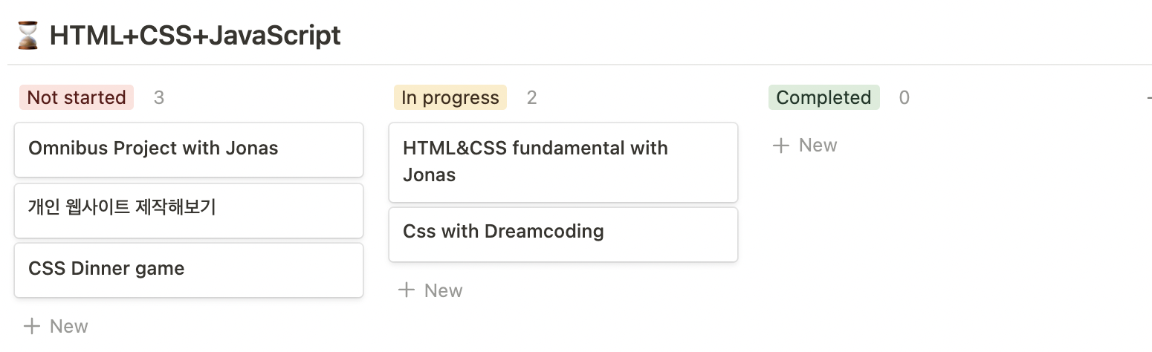This screenshot has width=1152, height=352.
Task: Open the HTML&CSS fundamental with Jonas card
Action: (563, 162)
